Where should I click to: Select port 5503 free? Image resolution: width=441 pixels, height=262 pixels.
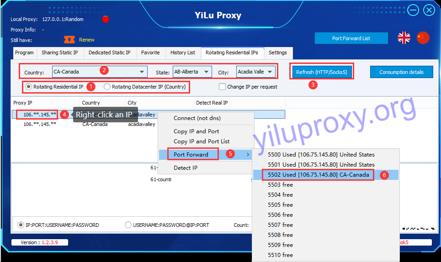coord(326,185)
